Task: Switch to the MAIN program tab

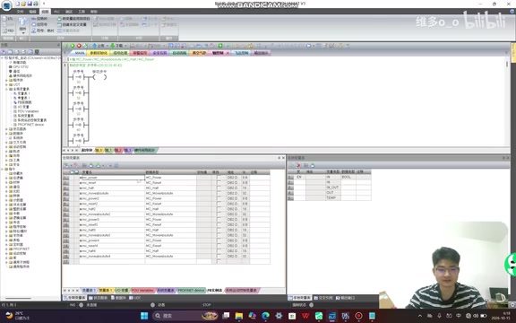Action: point(80,53)
